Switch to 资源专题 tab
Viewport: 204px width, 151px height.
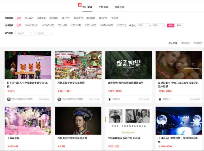120,7
